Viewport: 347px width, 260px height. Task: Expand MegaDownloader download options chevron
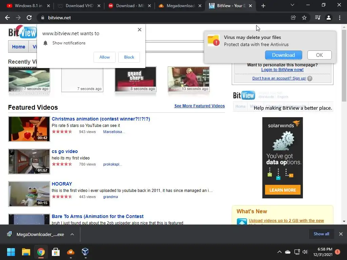point(72,234)
